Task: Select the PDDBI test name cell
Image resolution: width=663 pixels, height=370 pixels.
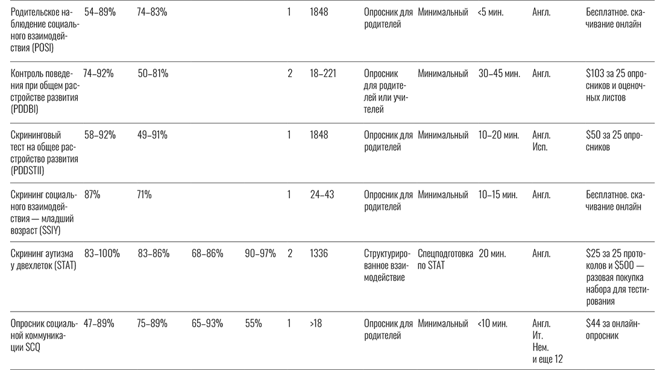Action: pos(44,92)
